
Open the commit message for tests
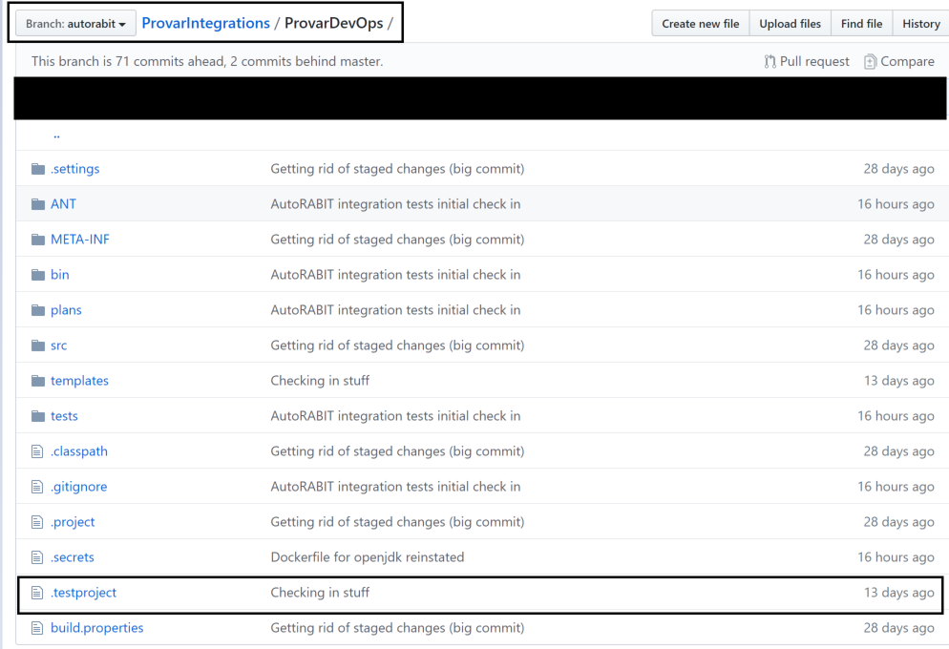395,416
